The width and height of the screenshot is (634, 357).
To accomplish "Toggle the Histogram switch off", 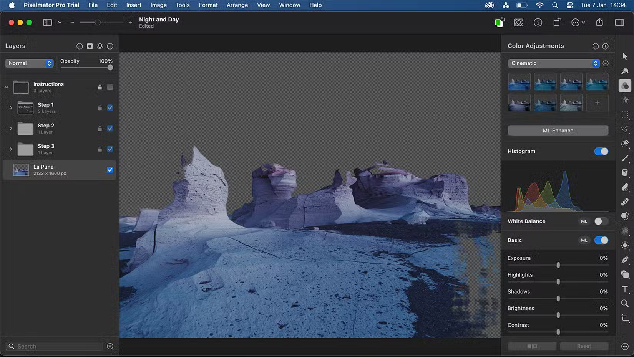I will 601,151.
